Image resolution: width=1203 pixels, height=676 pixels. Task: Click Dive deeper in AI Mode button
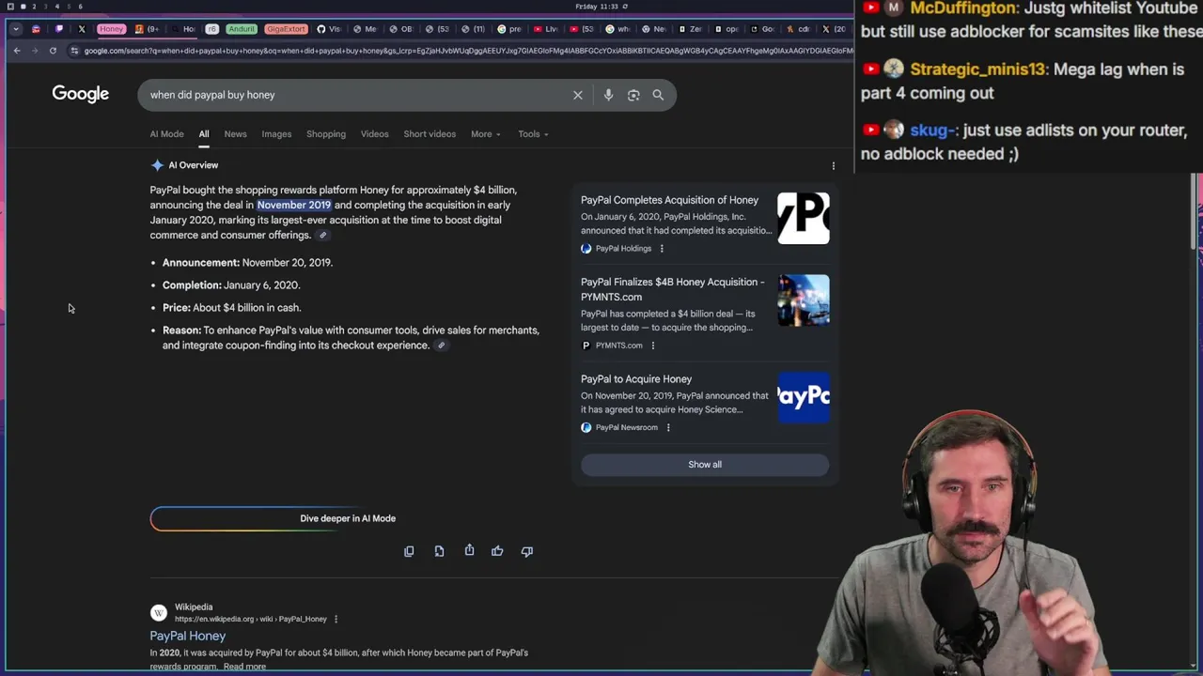[348, 518]
